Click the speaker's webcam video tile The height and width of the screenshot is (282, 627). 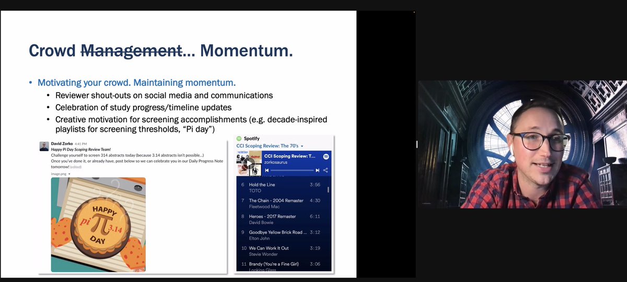click(x=521, y=144)
